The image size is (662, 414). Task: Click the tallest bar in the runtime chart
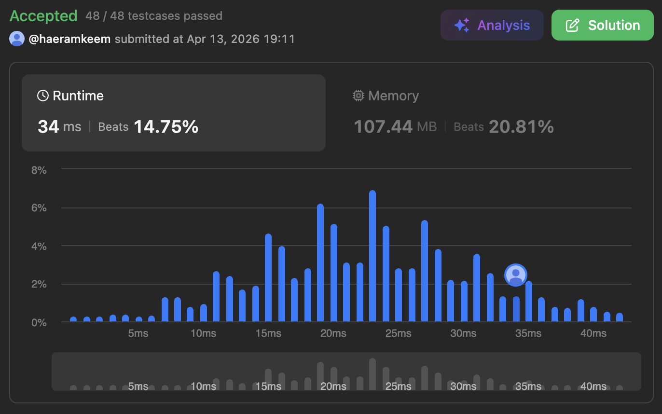click(x=372, y=256)
